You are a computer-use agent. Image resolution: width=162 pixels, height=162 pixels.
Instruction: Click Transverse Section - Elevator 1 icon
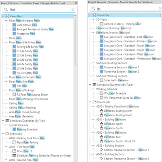[x=101, y=67]
